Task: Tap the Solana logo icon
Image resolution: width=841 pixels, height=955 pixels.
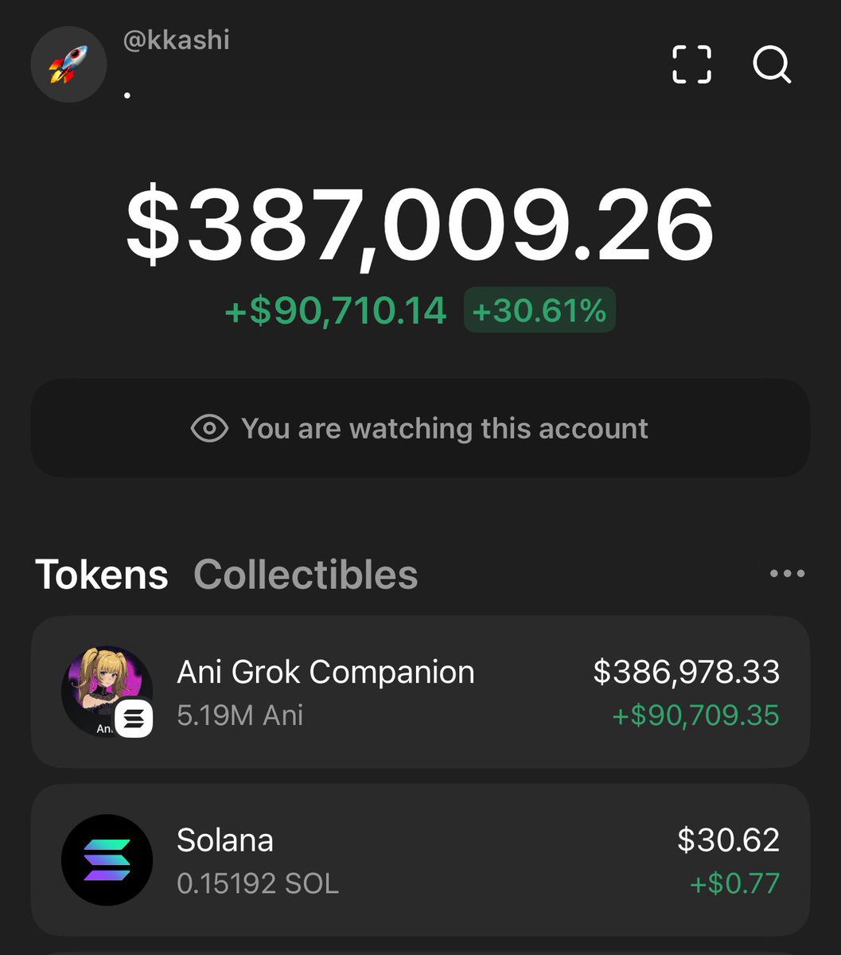Action: [107, 859]
